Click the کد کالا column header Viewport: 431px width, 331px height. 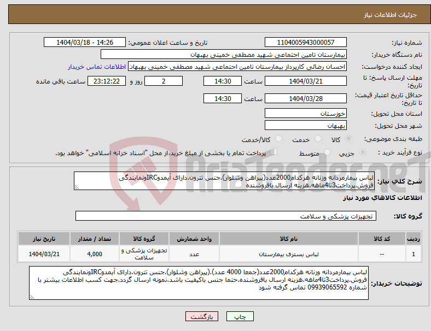(382, 239)
